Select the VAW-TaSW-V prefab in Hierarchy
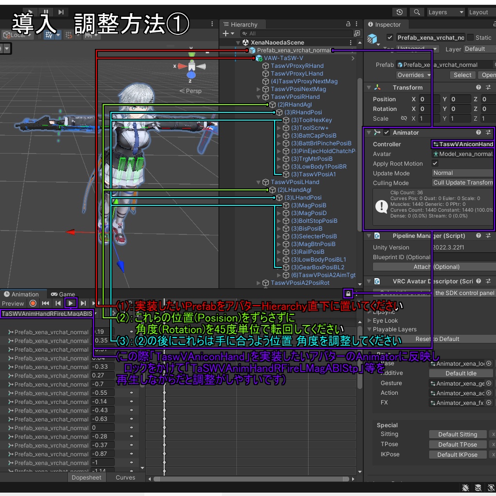Viewport: 496px width, 496px height. 283,58
